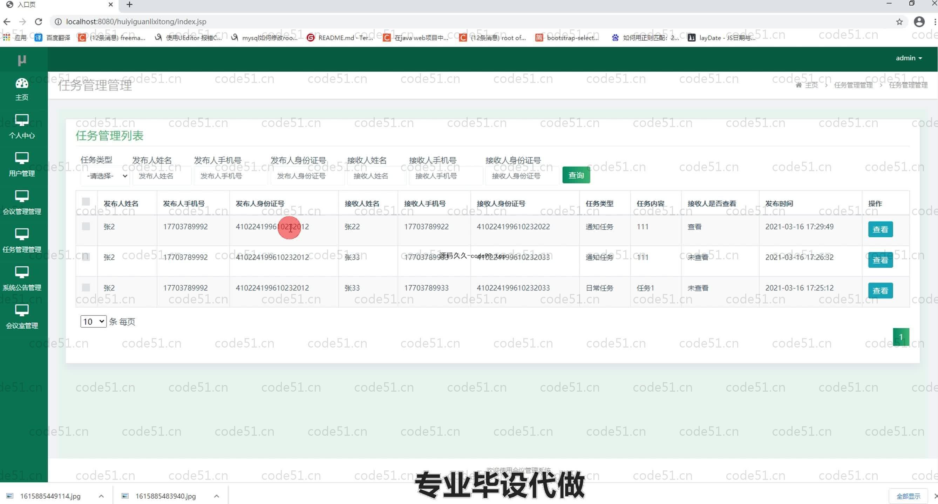Open 会议管理管理 monitor icon in sidebar
The height and width of the screenshot is (504, 938).
tap(22, 196)
